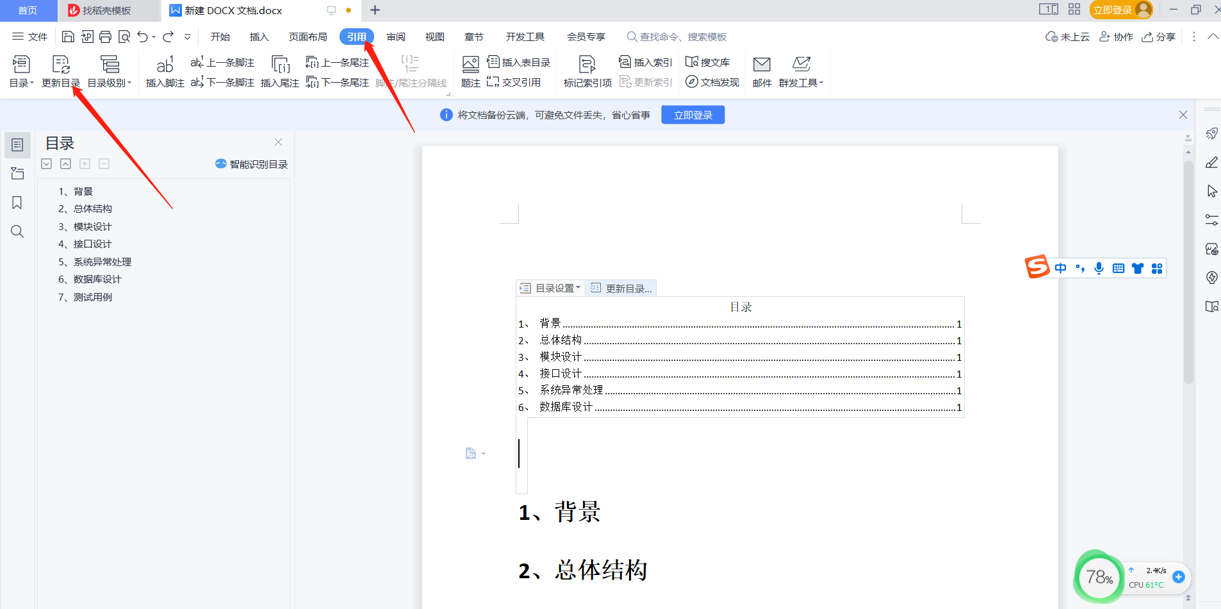Click the Sogou microphone voice input icon
The width and height of the screenshot is (1221, 609).
tap(1099, 268)
